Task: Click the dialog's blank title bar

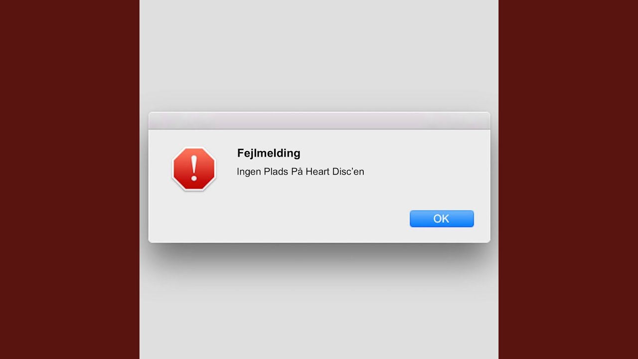Action: click(x=319, y=121)
